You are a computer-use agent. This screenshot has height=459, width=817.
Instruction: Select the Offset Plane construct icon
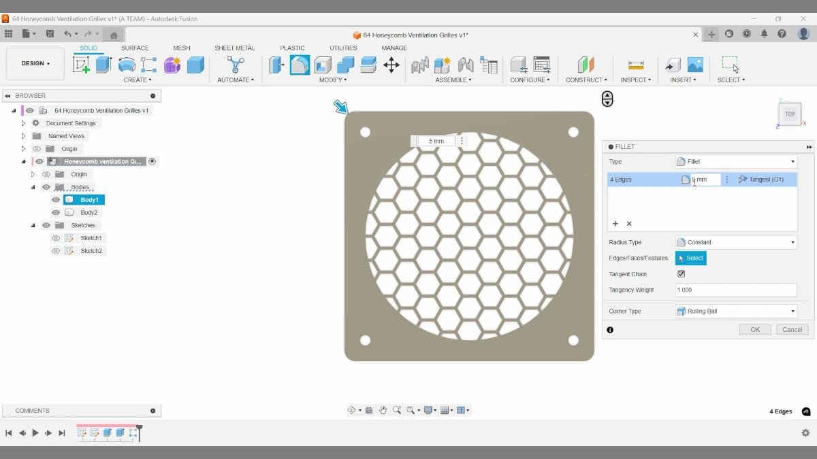point(586,65)
